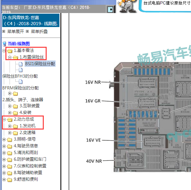Click the 1.发动机 folder icon
191x190 pixels.
pos(15,126)
